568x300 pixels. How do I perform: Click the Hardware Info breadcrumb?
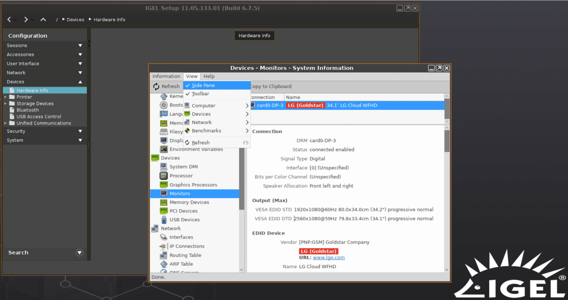click(109, 19)
